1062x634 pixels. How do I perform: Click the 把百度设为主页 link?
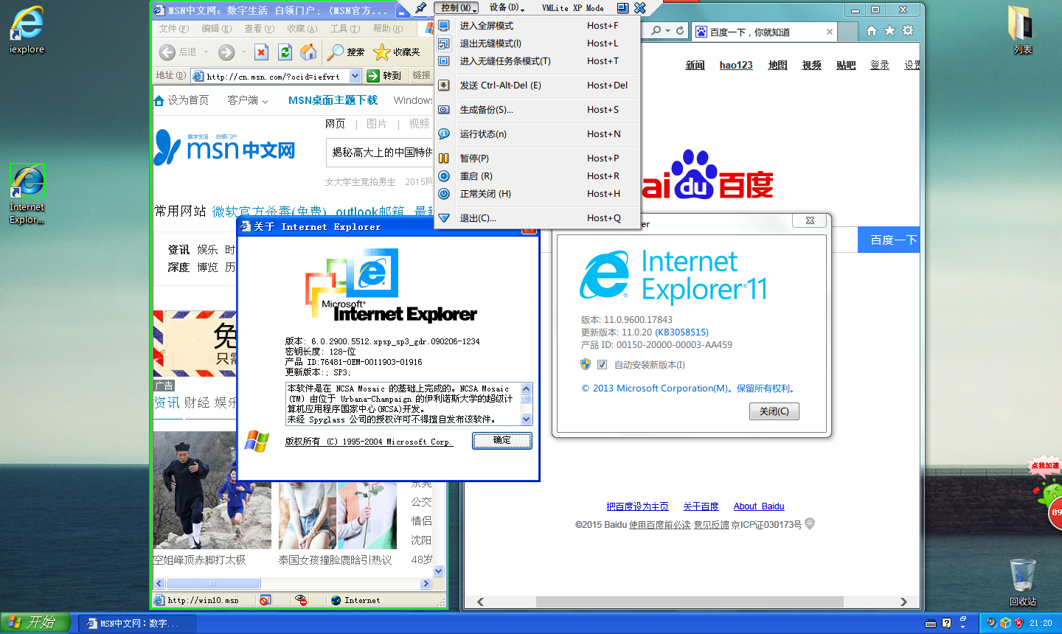point(637,506)
